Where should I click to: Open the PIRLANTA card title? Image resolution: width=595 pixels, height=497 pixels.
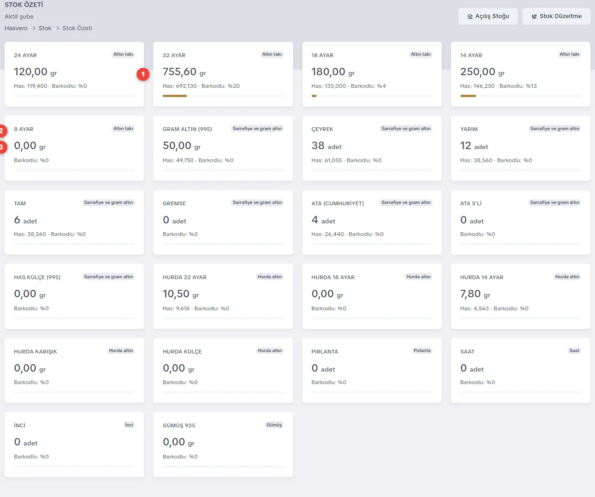pyautogui.click(x=325, y=352)
